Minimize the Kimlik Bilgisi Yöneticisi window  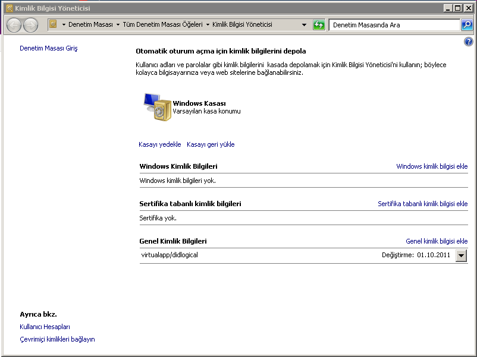[x=447, y=8]
